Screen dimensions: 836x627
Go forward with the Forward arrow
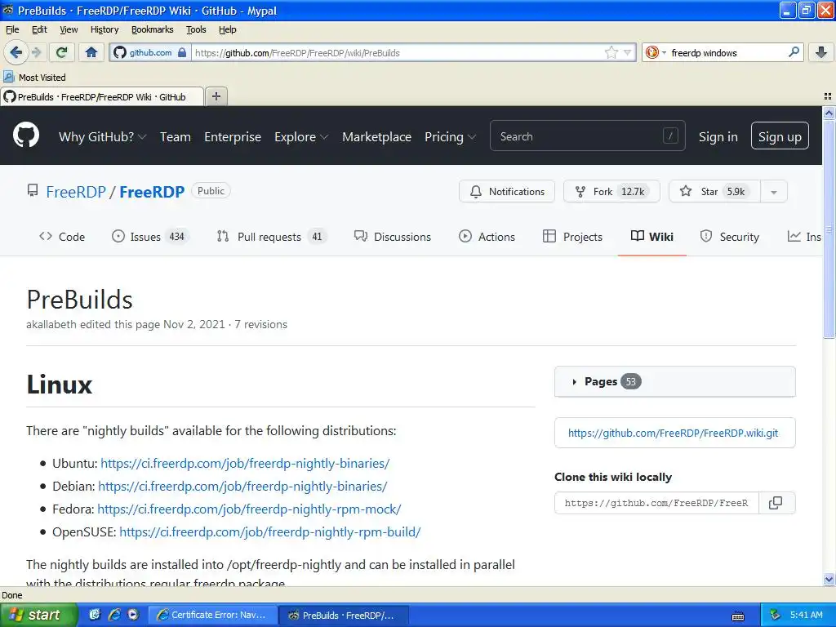coord(36,52)
